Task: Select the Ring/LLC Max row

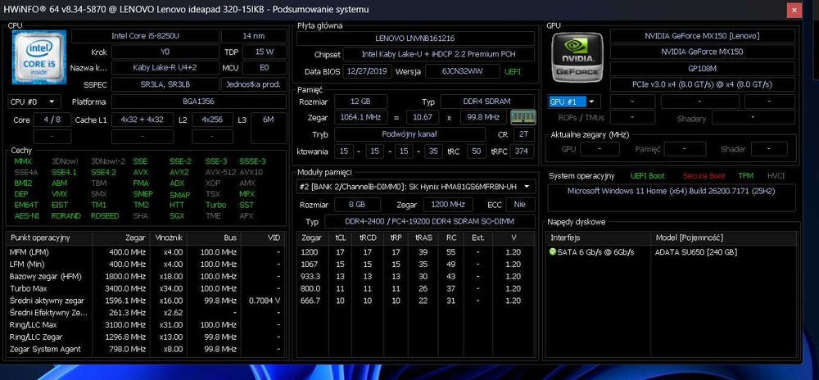Action: point(147,324)
